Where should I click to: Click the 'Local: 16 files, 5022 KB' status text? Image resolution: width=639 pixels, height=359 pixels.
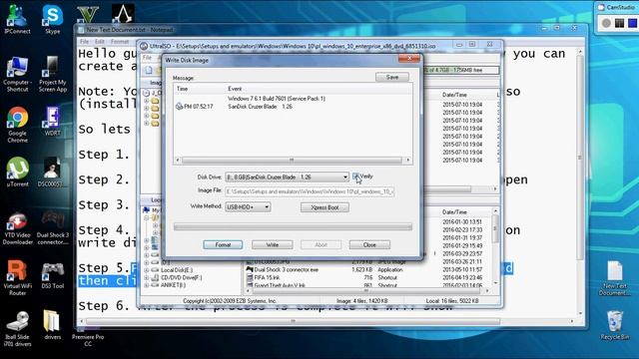452,301
